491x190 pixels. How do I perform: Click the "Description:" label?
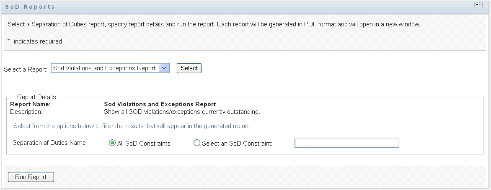click(26, 112)
